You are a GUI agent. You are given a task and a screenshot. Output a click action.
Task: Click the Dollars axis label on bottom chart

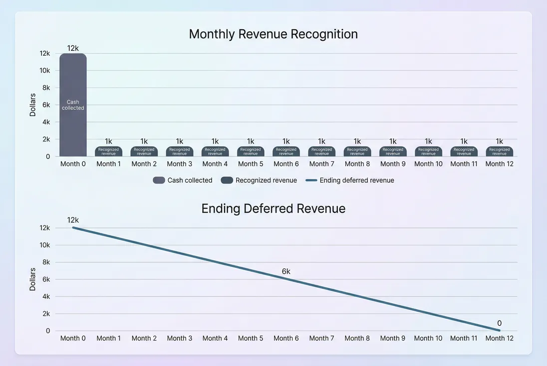(32, 278)
